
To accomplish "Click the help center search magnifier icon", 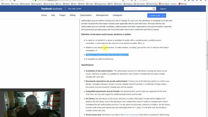I will (x=154, y=9).
